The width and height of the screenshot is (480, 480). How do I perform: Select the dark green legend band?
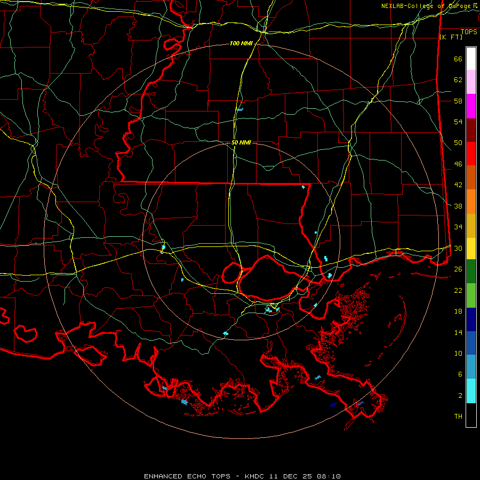(x=471, y=271)
